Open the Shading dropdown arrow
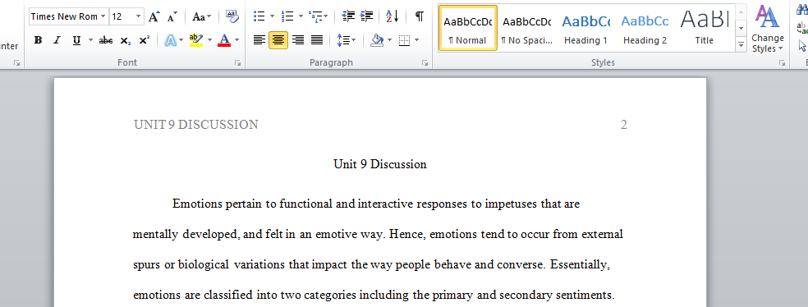Image resolution: width=808 pixels, height=307 pixels. (389, 40)
